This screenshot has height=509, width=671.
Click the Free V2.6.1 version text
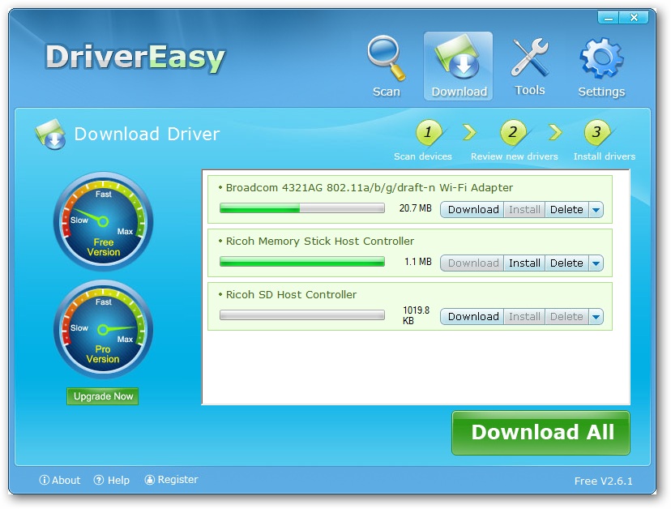pos(604,481)
